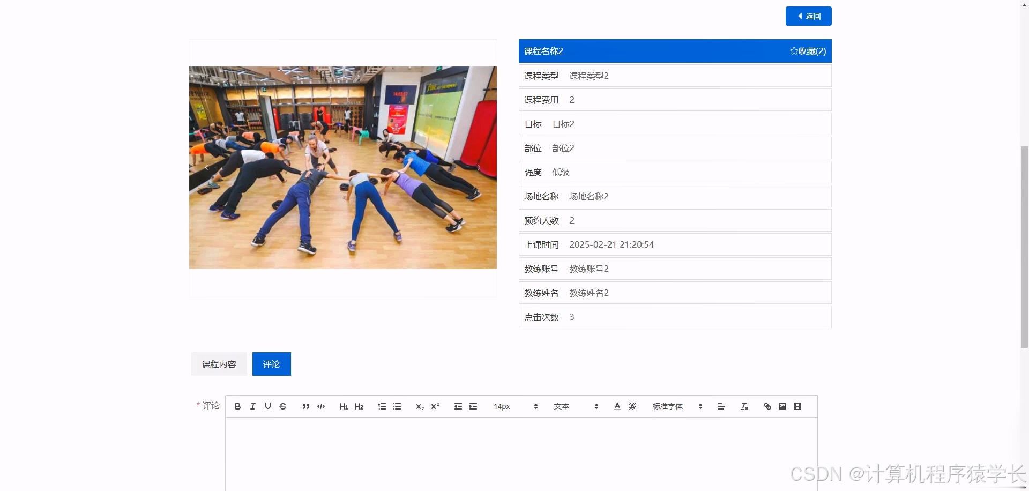The width and height of the screenshot is (1029, 491).
Task: Switch to the 评论 tab
Action: [271, 364]
